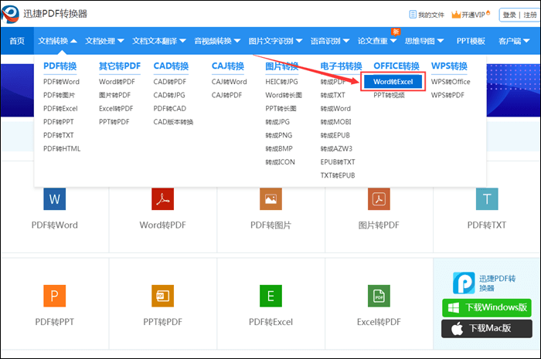Click 注册 link
This screenshot has width=541, height=359.
530,15
